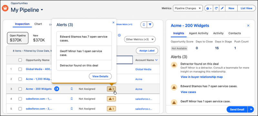The width and height of the screenshot is (258, 116).
Task: Check the Acme - 1,200 Widgets row checkbox
Action: click(20, 79)
